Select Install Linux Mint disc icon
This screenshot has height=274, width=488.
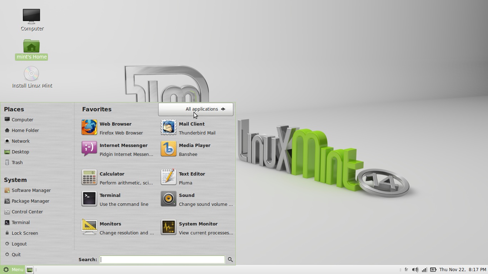click(31, 74)
